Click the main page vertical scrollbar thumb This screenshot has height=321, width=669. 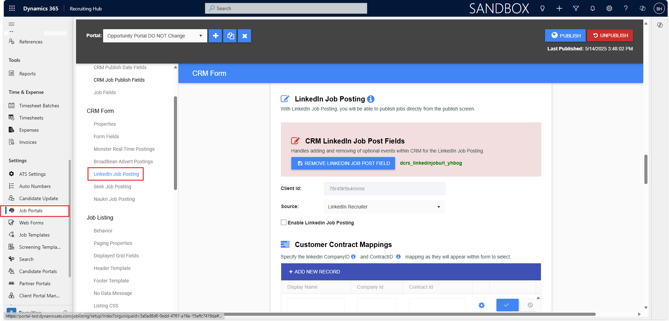pyautogui.click(x=646, y=169)
